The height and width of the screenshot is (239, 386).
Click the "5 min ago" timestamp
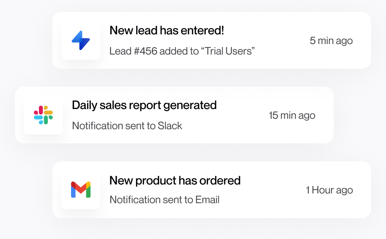point(331,41)
